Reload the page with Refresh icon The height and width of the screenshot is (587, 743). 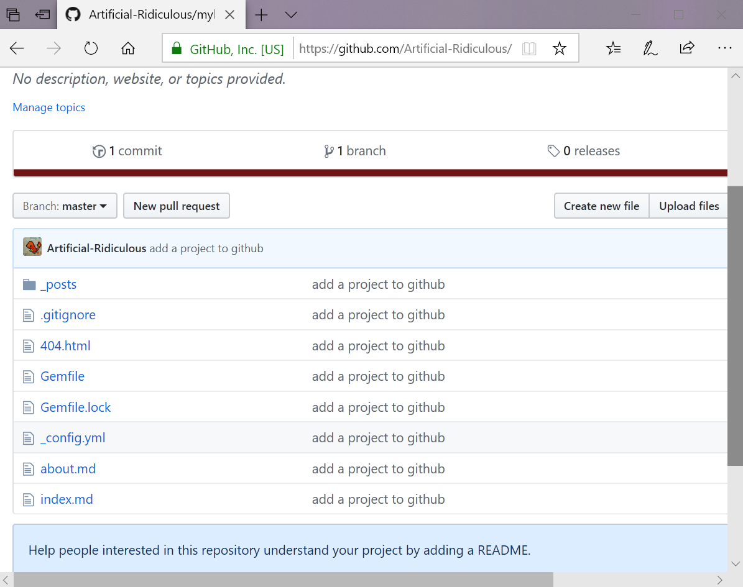coord(91,48)
